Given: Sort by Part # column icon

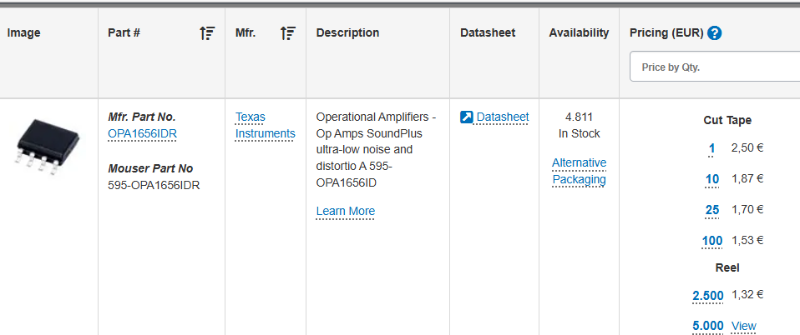Looking at the screenshot, I should tap(207, 33).
